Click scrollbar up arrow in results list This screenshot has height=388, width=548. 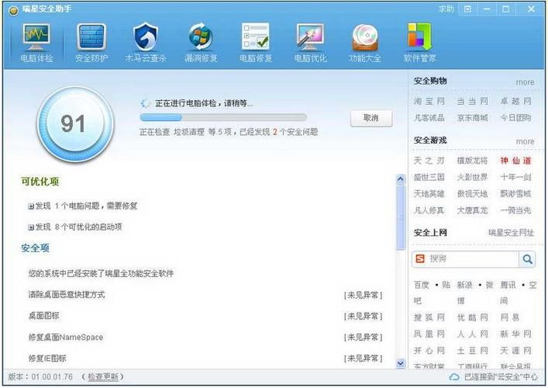[401, 178]
